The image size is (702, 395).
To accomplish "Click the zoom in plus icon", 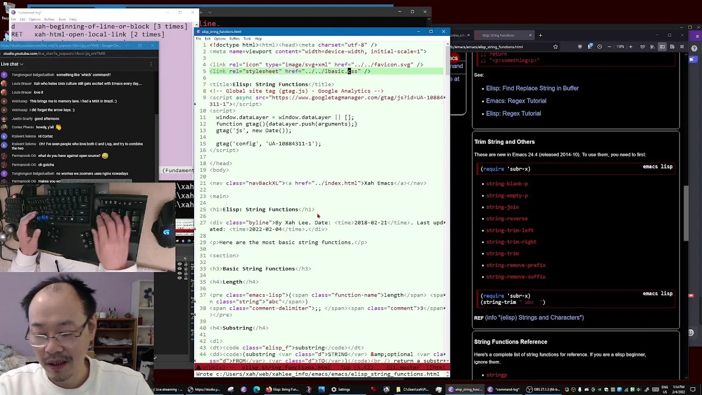I will pos(631,47).
